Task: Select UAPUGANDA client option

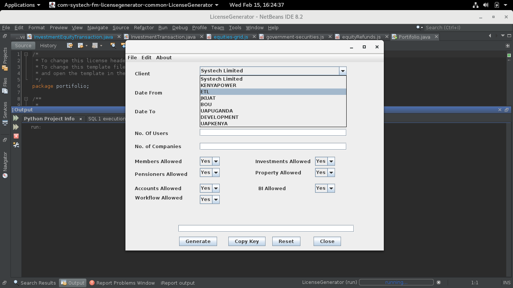Action: tap(273, 111)
